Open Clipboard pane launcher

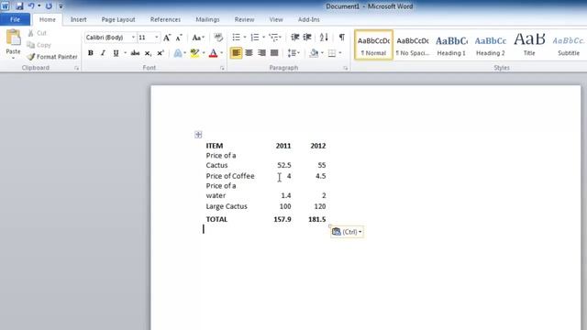point(76,68)
